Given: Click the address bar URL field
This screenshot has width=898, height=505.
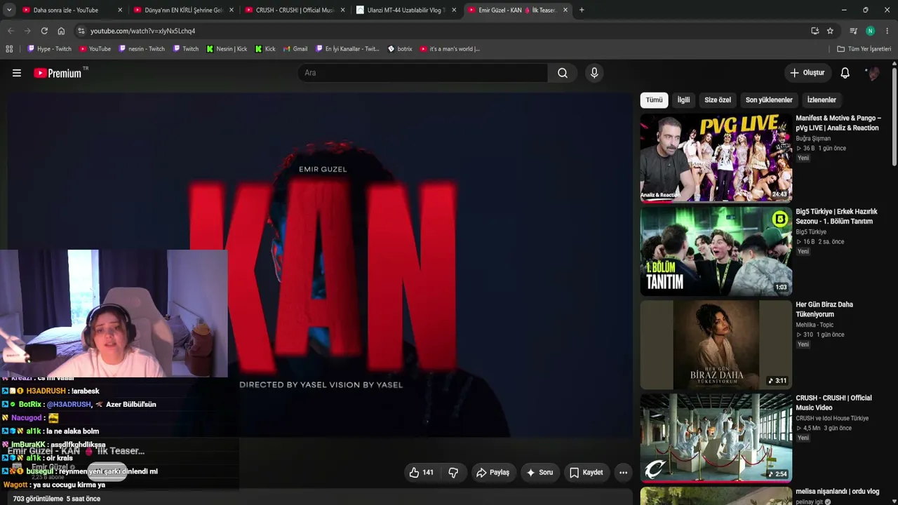Looking at the screenshot, I should point(442,31).
